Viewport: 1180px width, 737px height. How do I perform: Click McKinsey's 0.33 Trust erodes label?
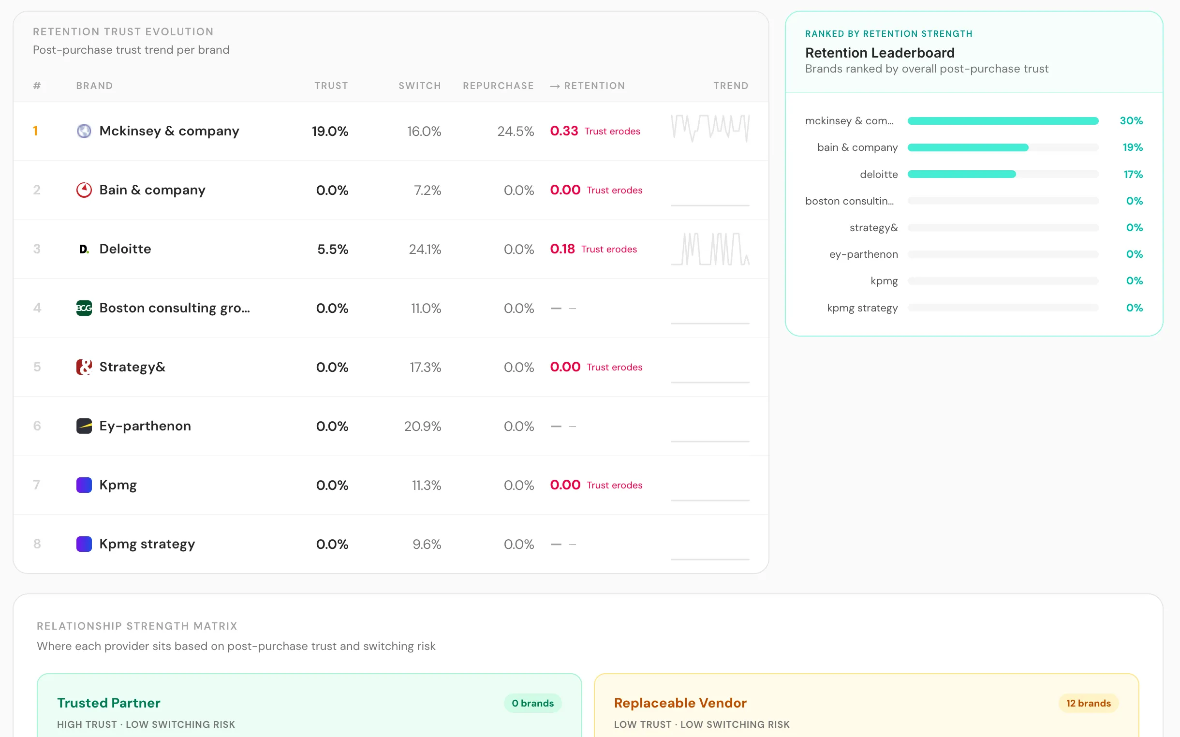[595, 131]
